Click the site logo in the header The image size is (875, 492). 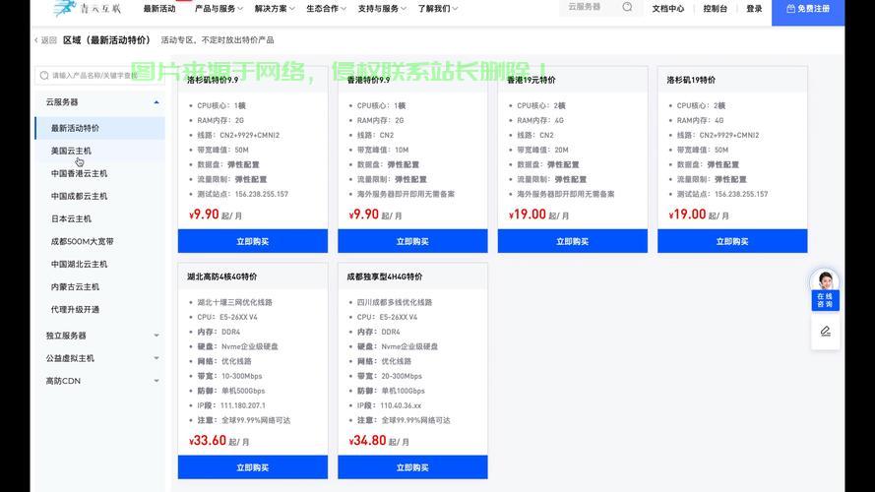(88, 9)
